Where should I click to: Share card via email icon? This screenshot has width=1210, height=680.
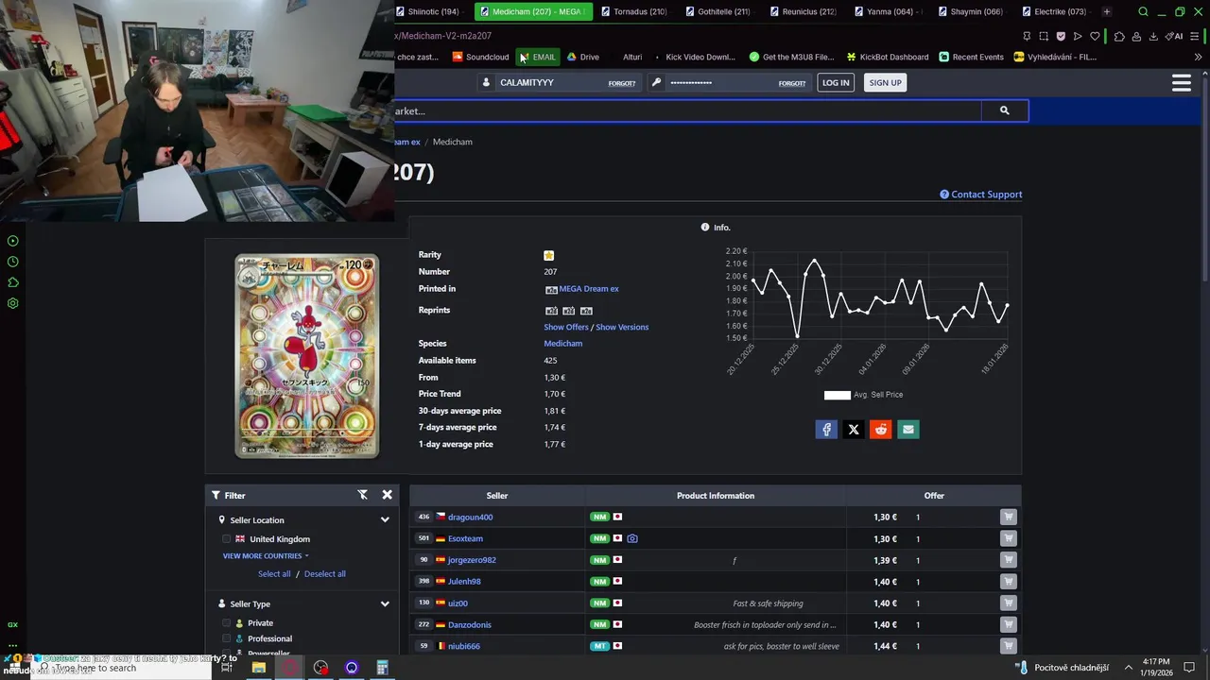click(x=908, y=430)
